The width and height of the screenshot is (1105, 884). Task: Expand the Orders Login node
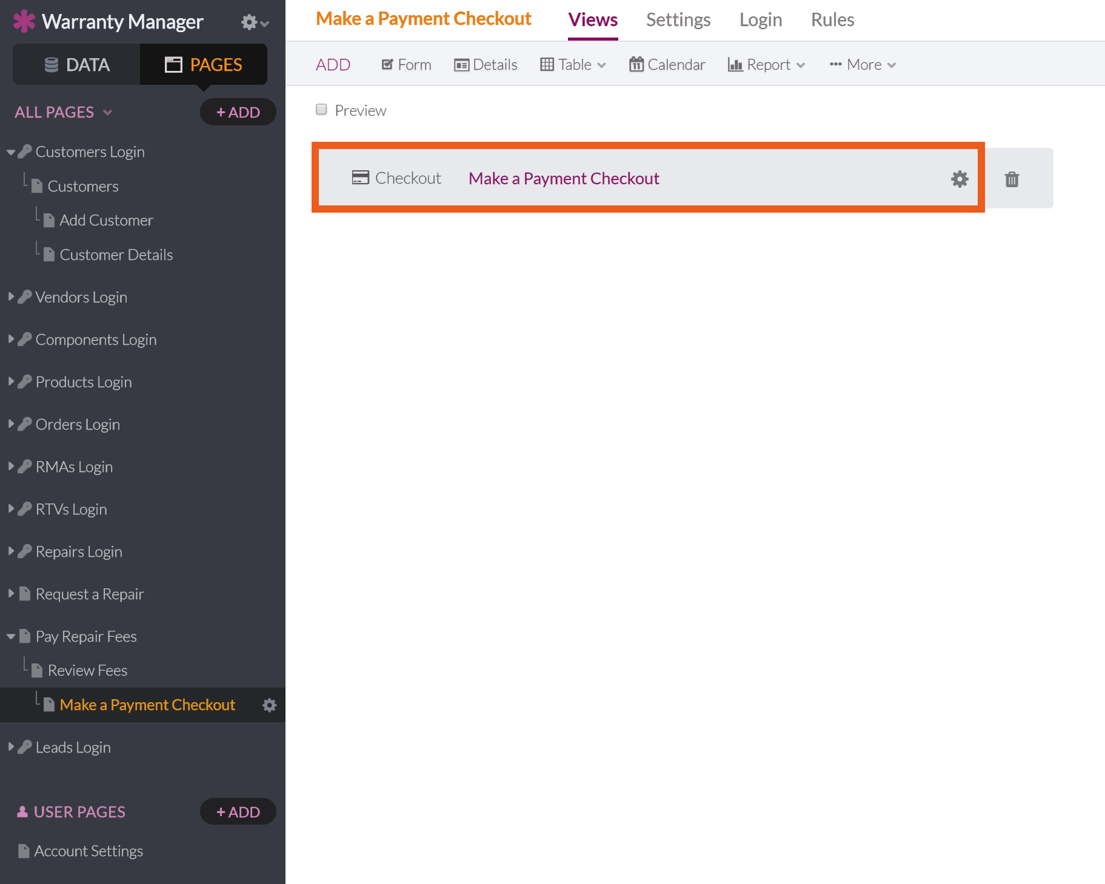pyautogui.click(x=11, y=424)
